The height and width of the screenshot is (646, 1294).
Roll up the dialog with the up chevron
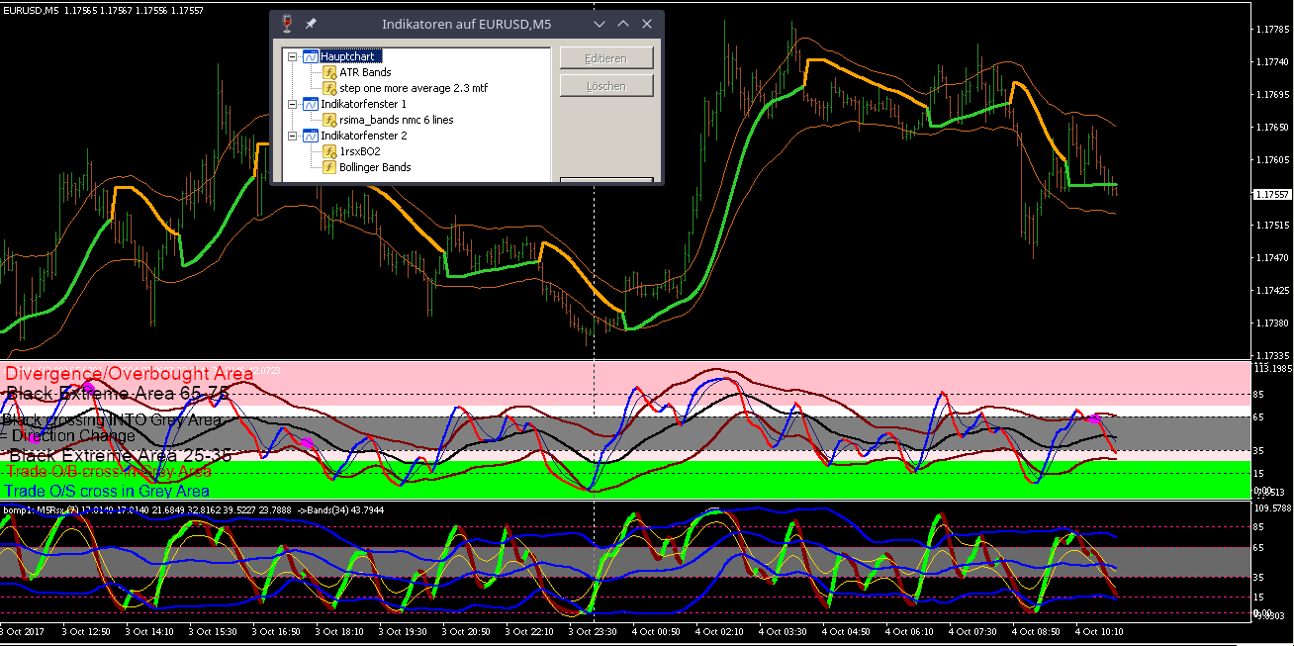pyautogui.click(x=623, y=24)
